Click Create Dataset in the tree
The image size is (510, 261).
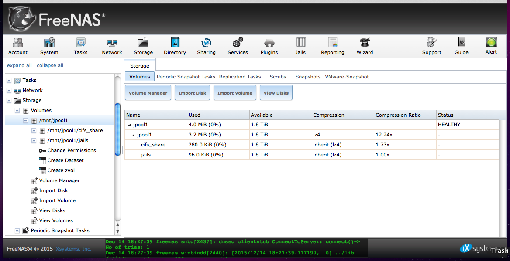[65, 160]
